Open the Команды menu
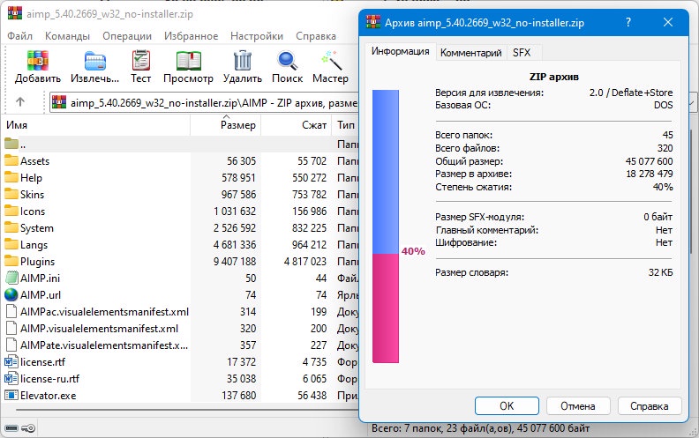Screen dimensions: 699x438 point(67,36)
